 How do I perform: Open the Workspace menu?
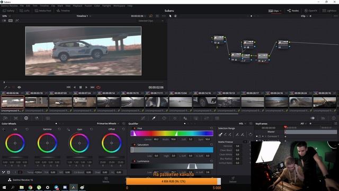click(119, 6)
